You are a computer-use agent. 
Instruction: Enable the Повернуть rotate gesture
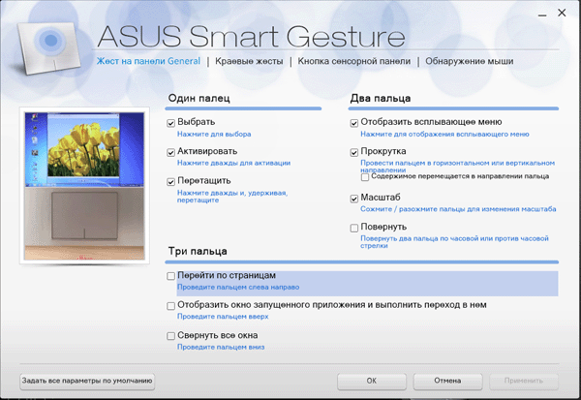point(354,228)
